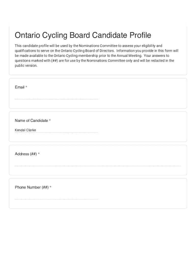Click the asterisk after Name of Candidate
This screenshot has width=196, height=261.
tap(50, 121)
